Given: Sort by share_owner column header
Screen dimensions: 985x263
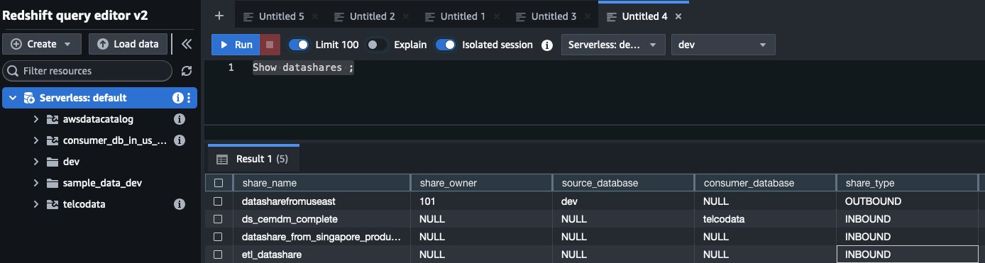Looking at the screenshot, I should tap(481, 183).
